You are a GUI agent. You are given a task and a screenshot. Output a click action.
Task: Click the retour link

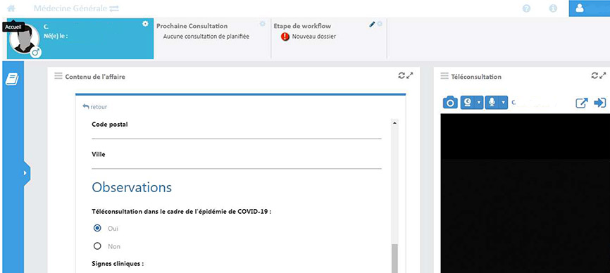coord(95,106)
